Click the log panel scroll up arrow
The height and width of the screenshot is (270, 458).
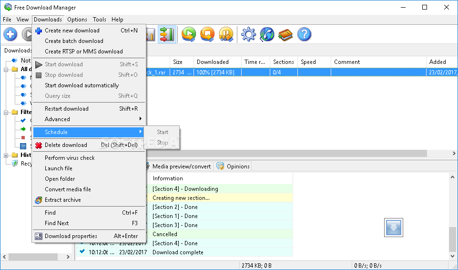click(x=452, y=177)
